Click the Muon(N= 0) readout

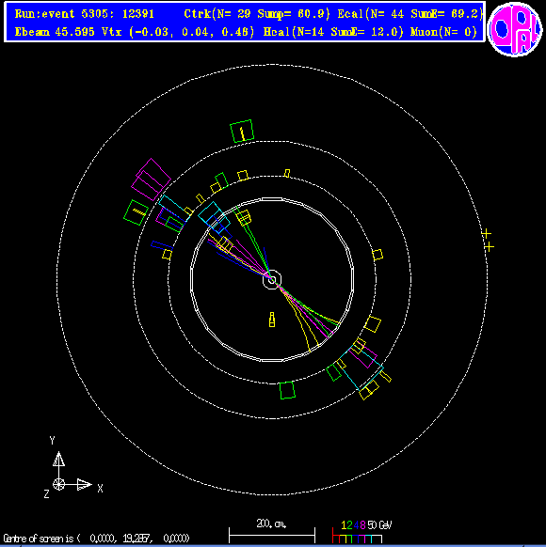443,32
